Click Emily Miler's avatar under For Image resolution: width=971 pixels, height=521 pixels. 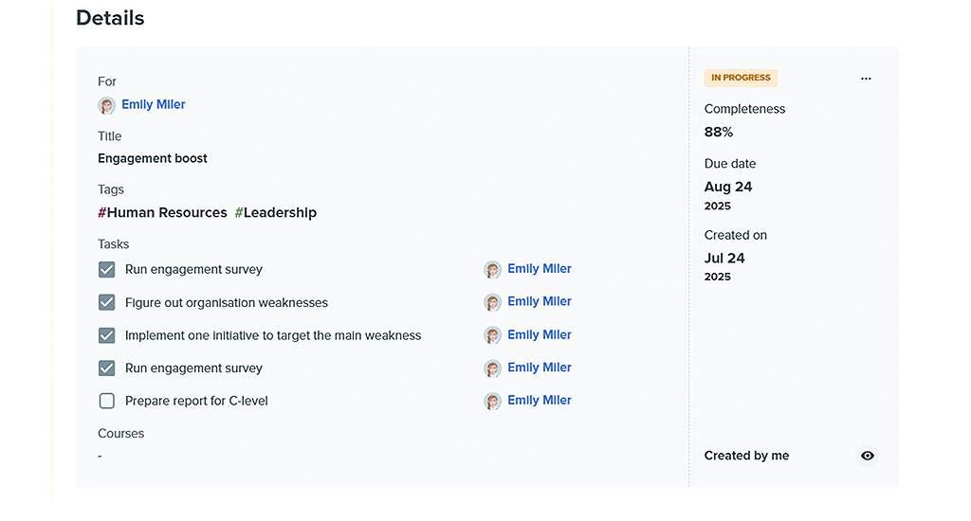point(106,106)
